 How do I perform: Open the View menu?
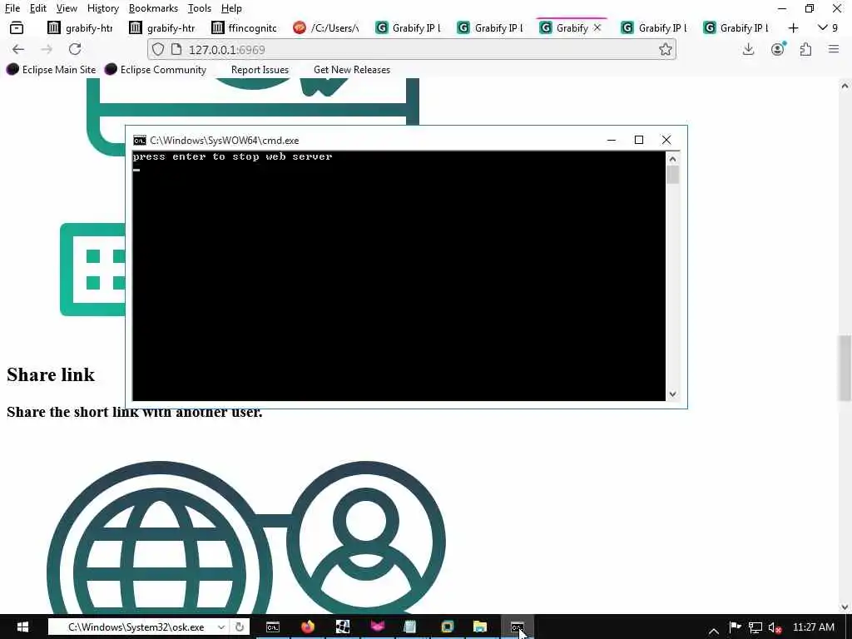point(67,8)
